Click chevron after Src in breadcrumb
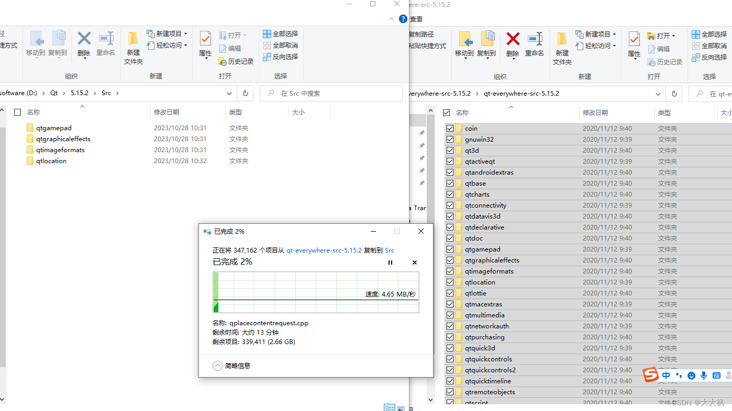 tap(118, 93)
